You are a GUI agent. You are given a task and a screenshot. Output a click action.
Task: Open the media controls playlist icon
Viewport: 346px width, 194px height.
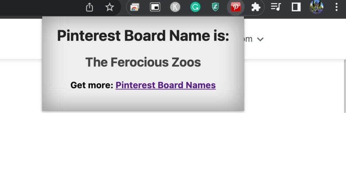click(276, 7)
